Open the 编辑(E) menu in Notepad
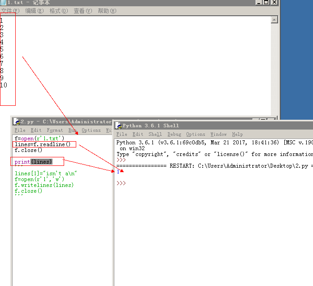This screenshot has height=286, width=313. click(35, 11)
